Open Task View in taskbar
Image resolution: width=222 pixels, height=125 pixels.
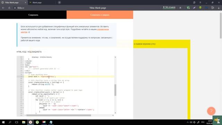click(17, 122)
